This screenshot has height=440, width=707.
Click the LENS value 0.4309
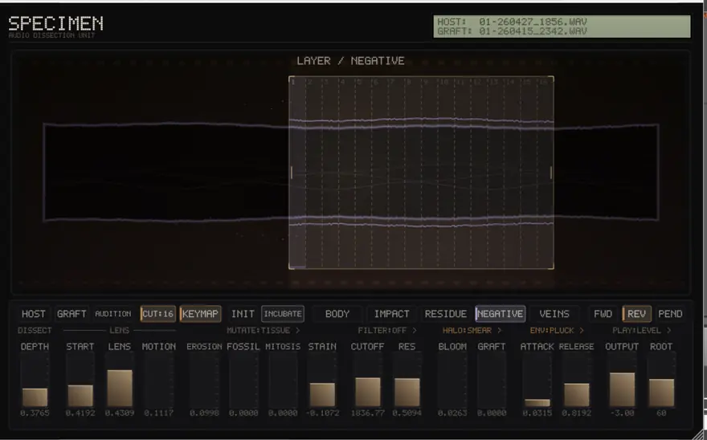point(120,413)
